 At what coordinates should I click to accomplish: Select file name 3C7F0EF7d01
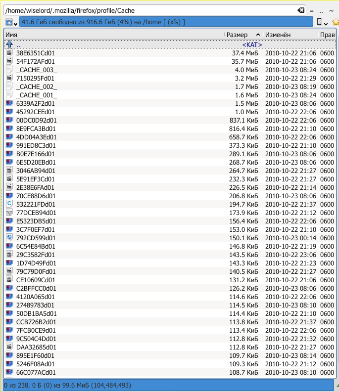pyautogui.click(x=35, y=229)
